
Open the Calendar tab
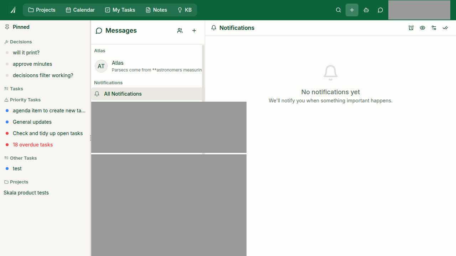click(x=80, y=10)
